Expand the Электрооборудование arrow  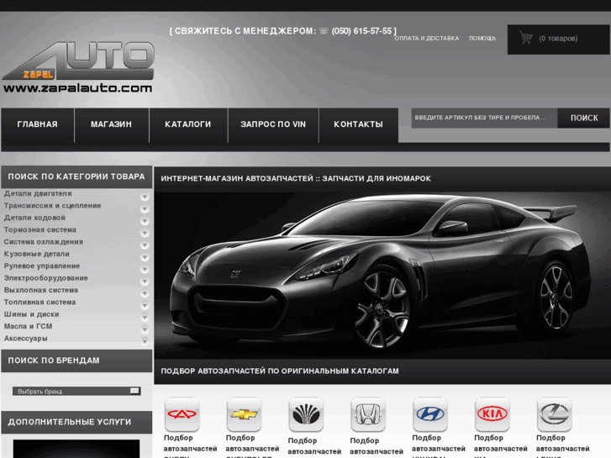tap(145, 282)
